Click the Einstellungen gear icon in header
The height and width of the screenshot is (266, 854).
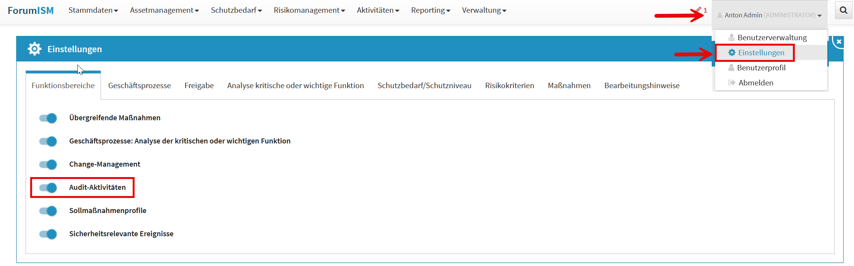pyautogui.click(x=34, y=49)
